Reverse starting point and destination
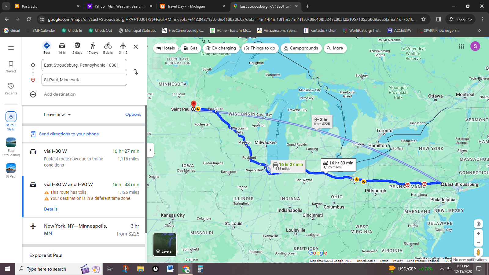 [x=136, y=72]
